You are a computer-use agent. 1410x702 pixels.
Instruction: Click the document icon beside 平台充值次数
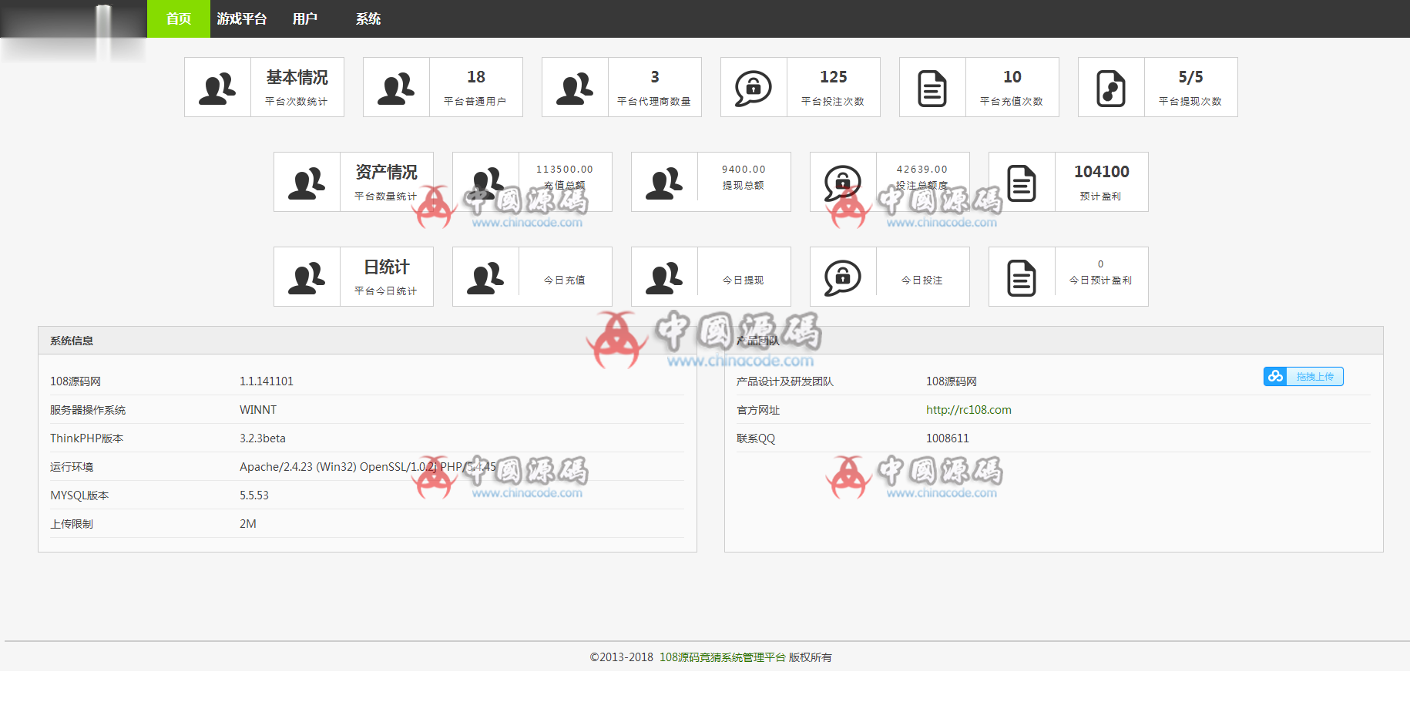(x=932, y=88)
